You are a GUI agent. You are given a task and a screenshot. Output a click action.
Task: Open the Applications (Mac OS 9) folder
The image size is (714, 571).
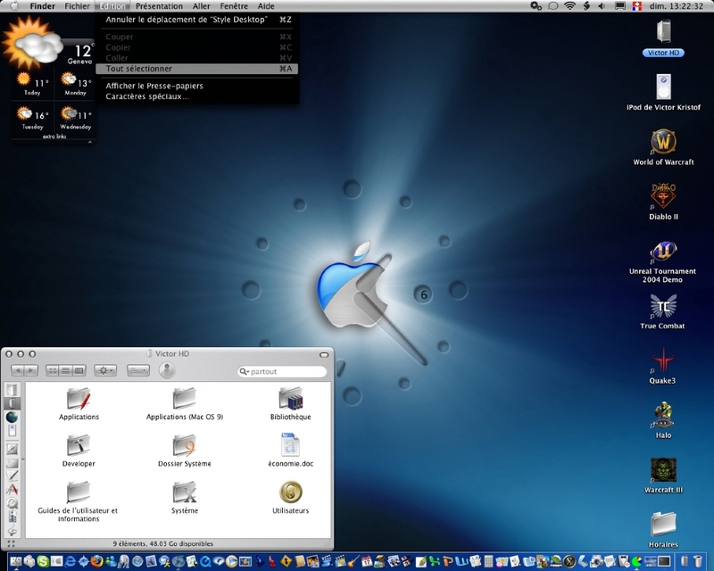(x=185, y=404)
